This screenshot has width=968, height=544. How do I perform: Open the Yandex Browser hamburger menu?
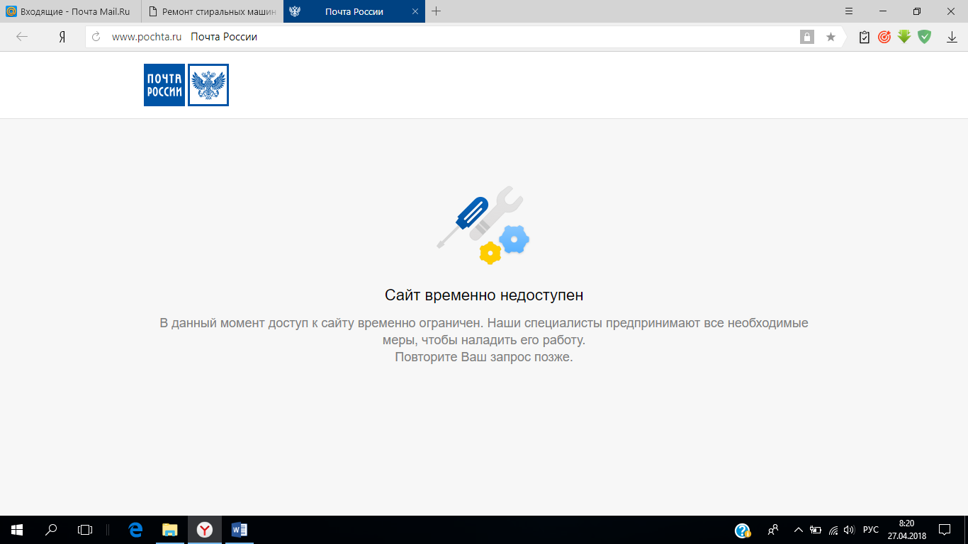[x=849, y=11]
